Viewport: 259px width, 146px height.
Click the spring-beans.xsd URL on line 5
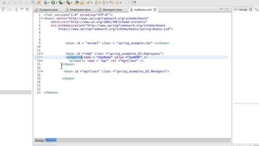click(115, 29)
